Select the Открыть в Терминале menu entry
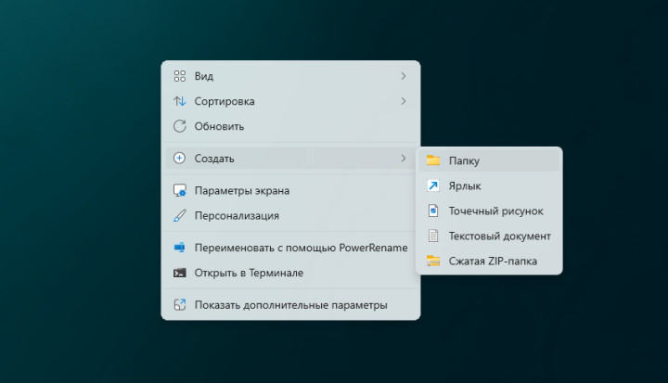Viewport: 668px width, 383px height. pos(249,273)
